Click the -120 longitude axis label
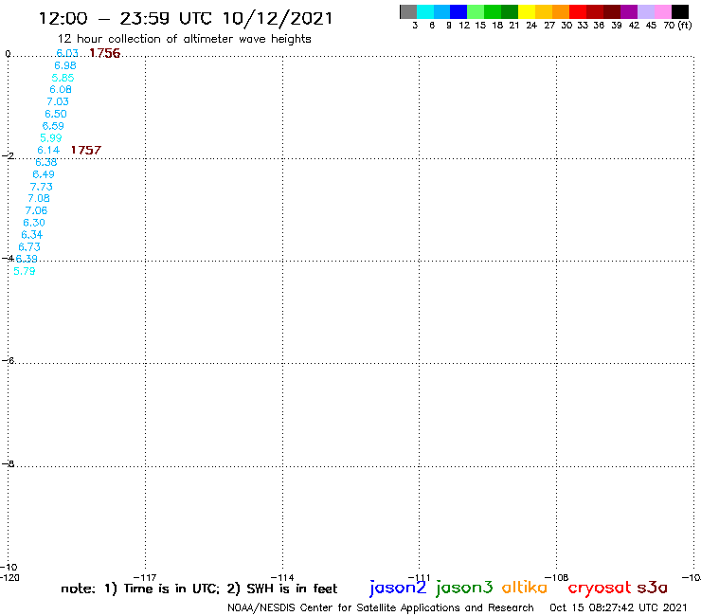The height and width of the screenshot is (616, 701). coord(9,577)
